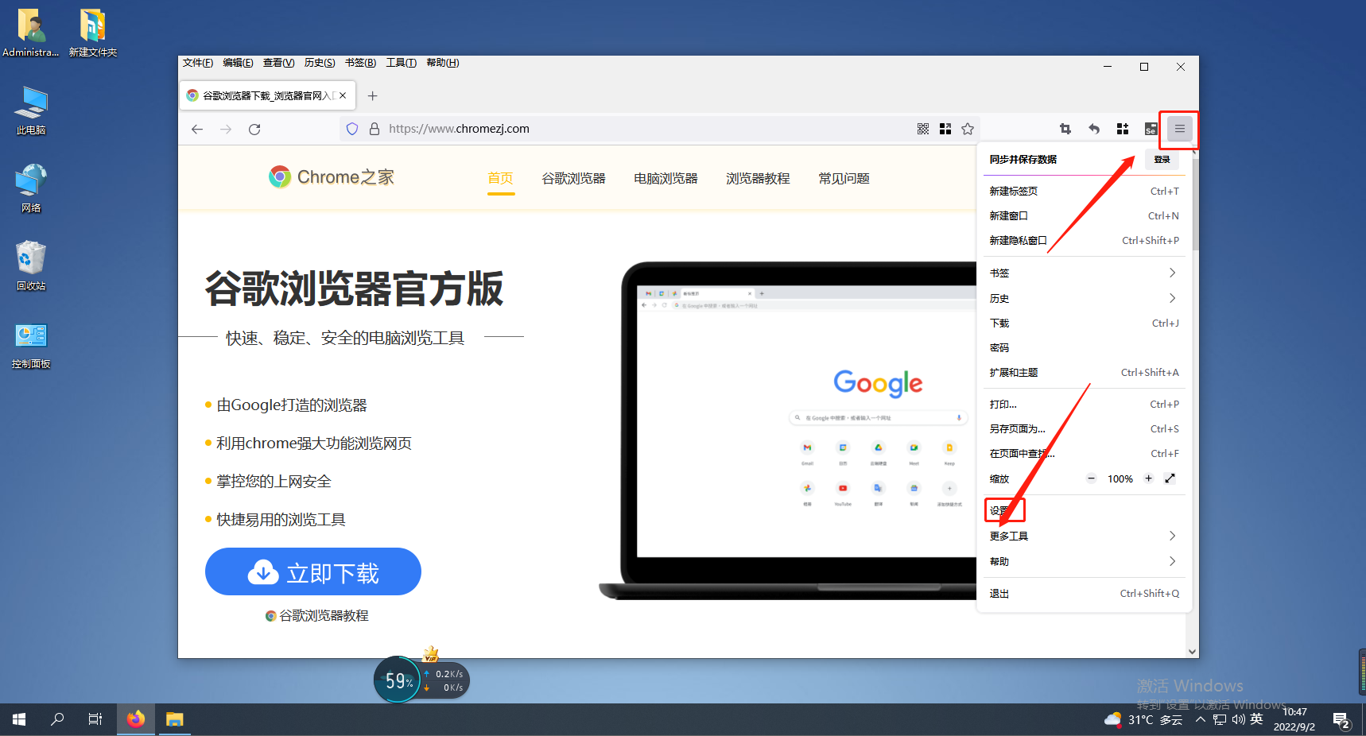Open the notification center icon
The height and width of the screenshot is (736, 1366).
coord(1342,720)
